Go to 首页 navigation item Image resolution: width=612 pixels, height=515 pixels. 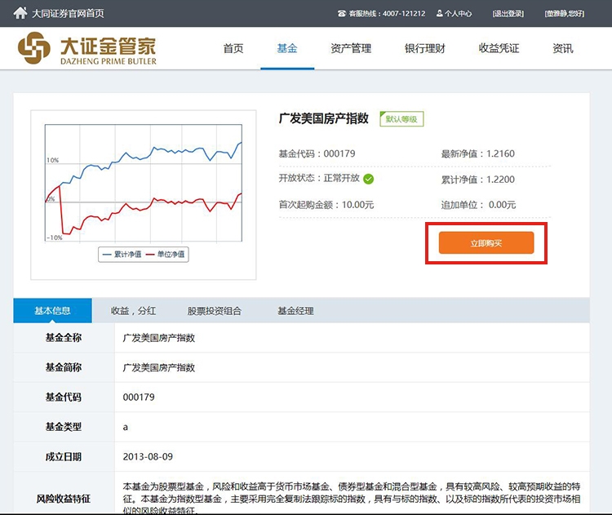click(x=233, y=48)
